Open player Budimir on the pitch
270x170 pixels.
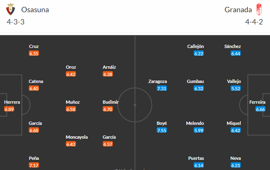tap(111, 102)
